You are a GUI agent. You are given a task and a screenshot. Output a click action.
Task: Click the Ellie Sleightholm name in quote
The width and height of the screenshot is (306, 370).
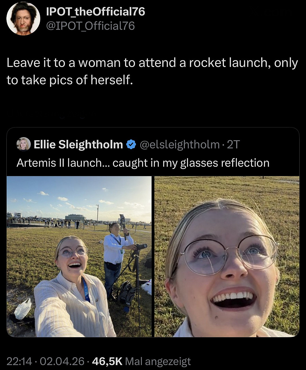(78, 144)
